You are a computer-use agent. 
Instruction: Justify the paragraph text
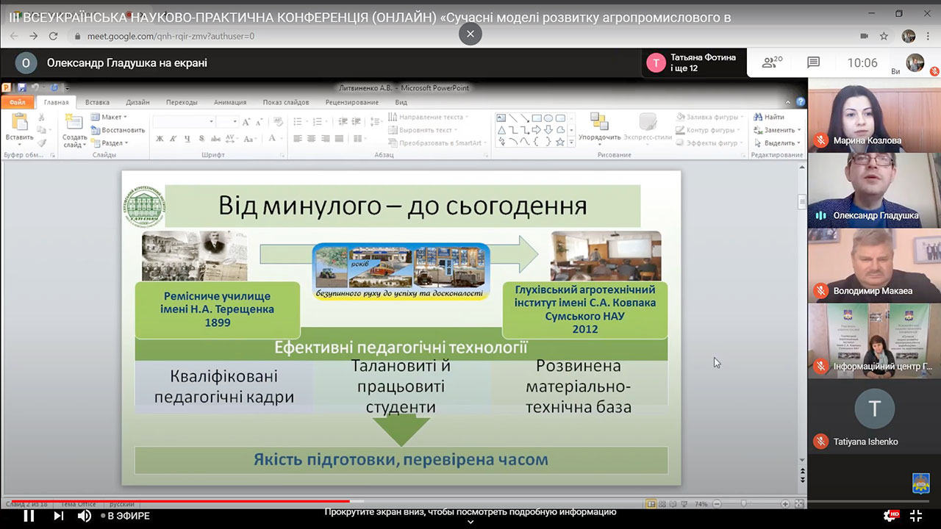[x=340, y=139]
